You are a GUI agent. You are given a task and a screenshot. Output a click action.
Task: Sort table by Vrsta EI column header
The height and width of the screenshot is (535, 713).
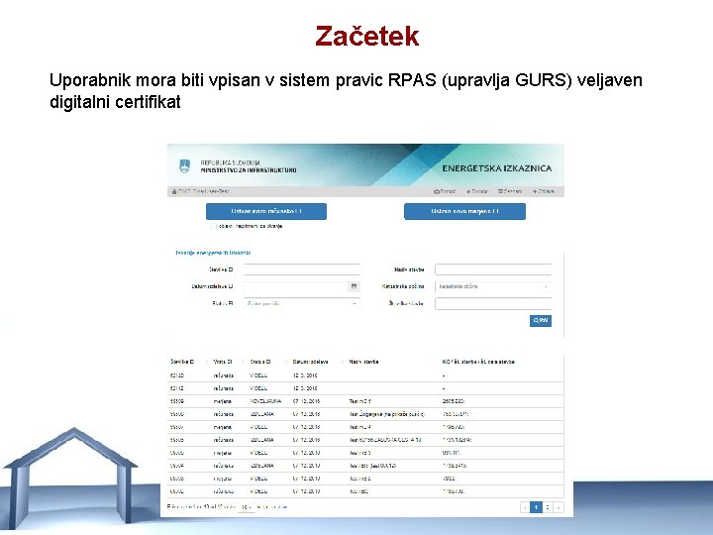[223, 362]
